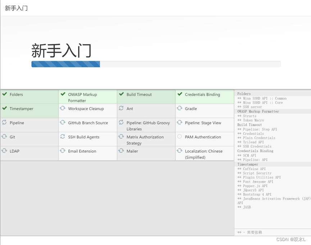Click the 'SSH server' log entry
311x245 pixels.
click(x=250, y=107)
